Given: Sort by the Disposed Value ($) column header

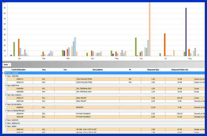Looking at the screenshot, I should [x=180, y=70].
